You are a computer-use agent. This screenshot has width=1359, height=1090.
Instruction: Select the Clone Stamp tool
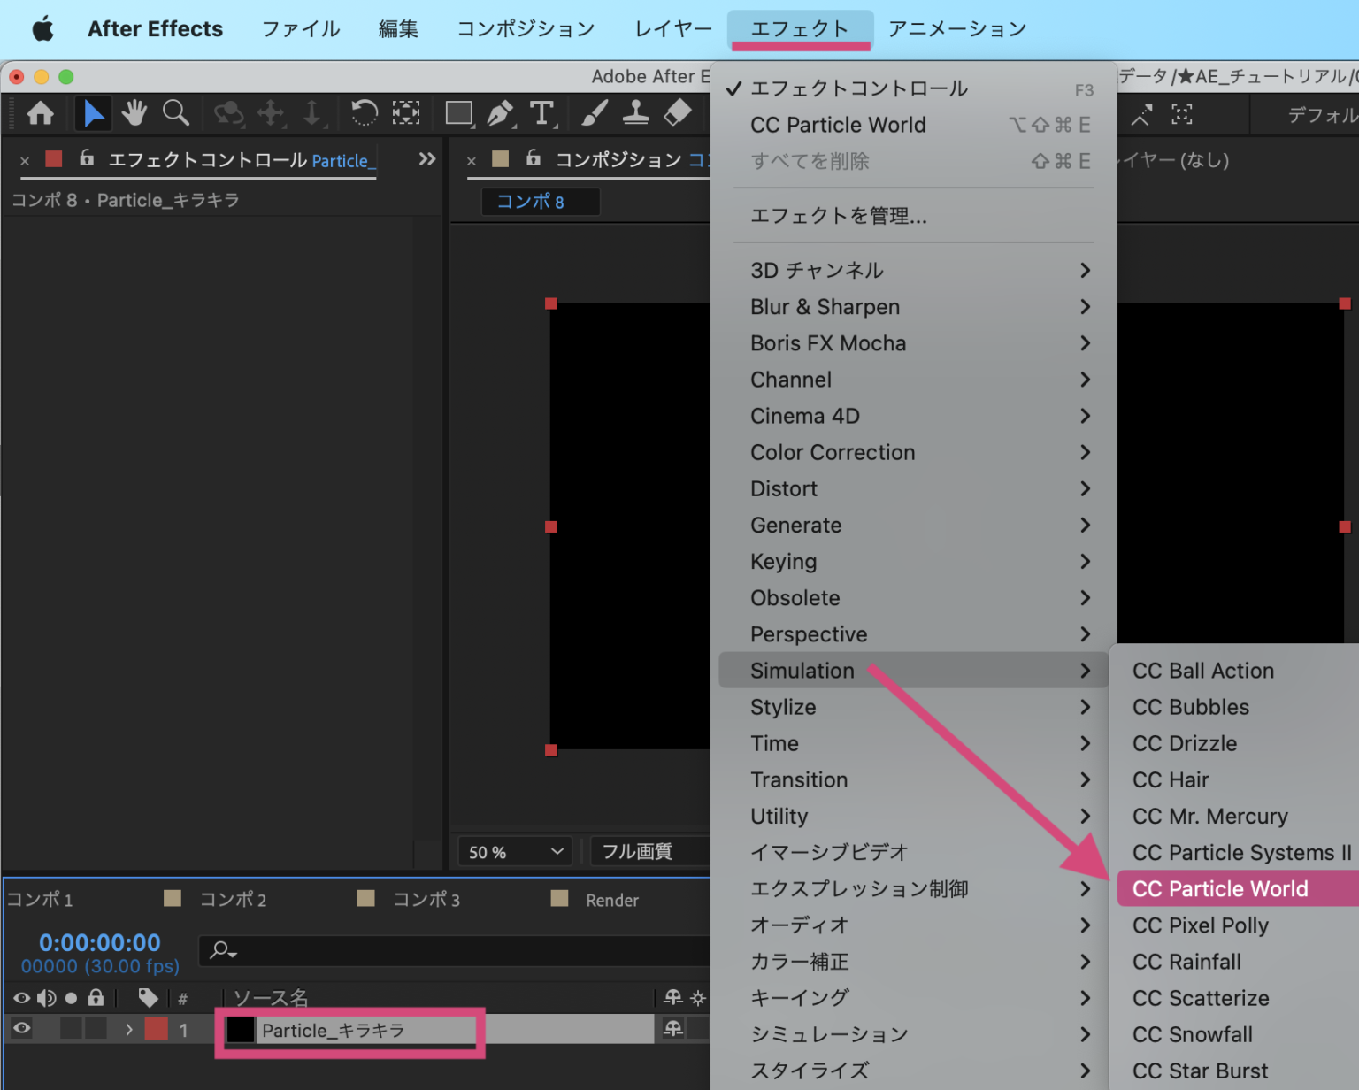pyautogui.click(x=636, y=113)
